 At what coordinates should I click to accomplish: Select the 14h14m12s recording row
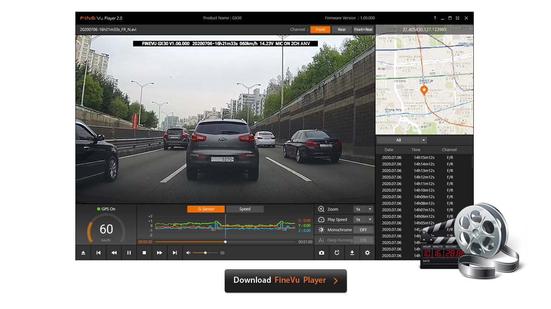click(x=424, y=164)
